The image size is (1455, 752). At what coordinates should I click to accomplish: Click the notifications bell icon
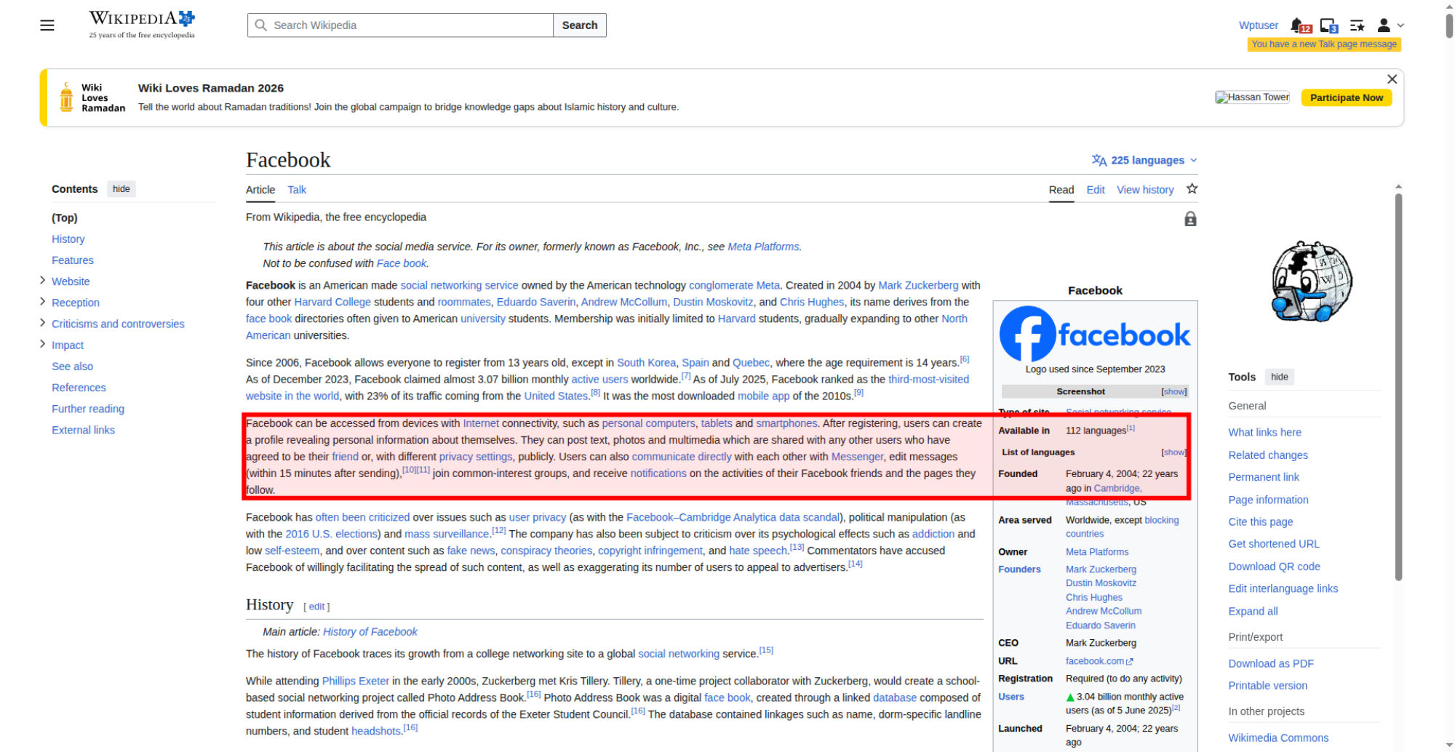[1297, 25]
